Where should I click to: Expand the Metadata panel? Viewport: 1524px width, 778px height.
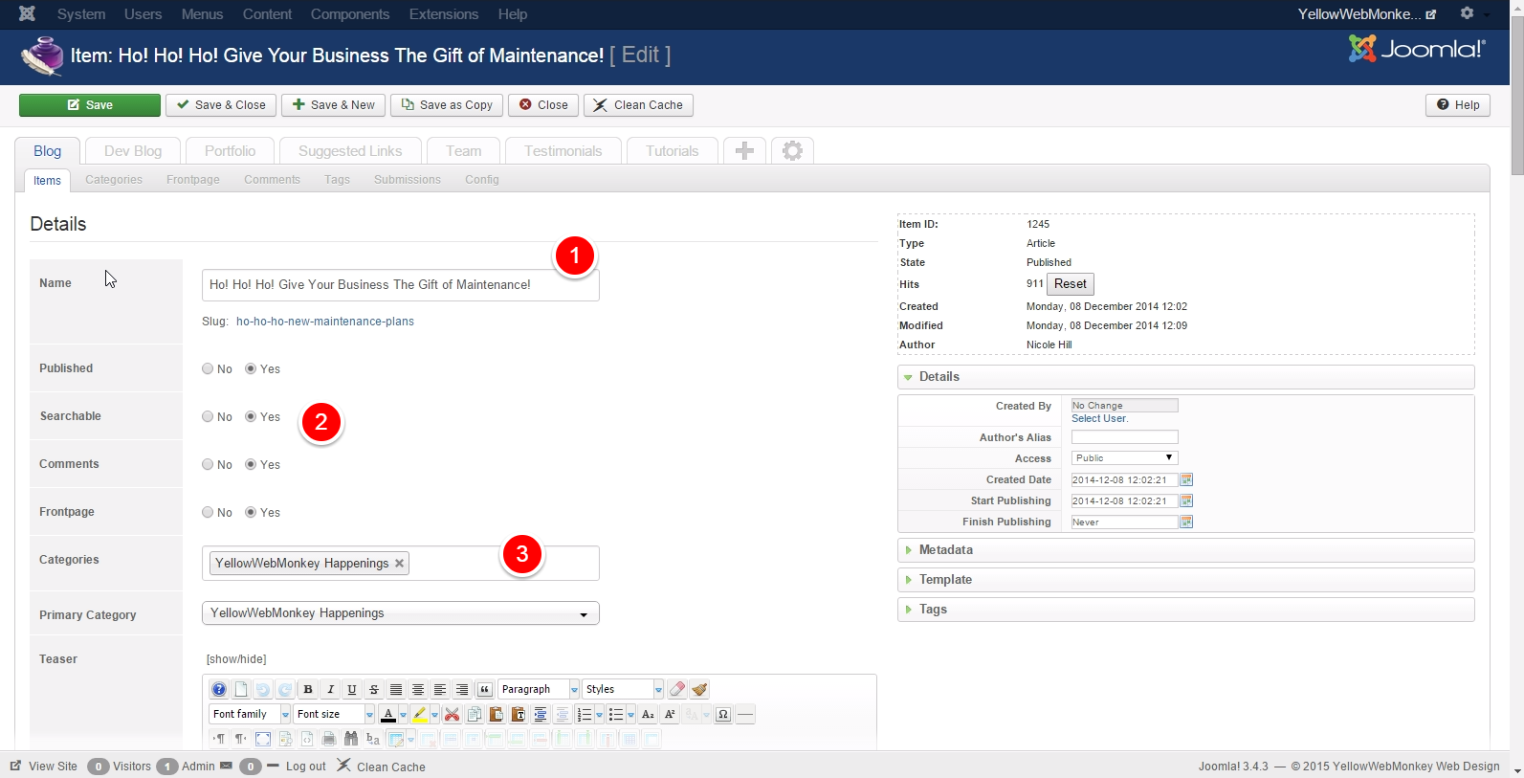[x=1185, y=550]
